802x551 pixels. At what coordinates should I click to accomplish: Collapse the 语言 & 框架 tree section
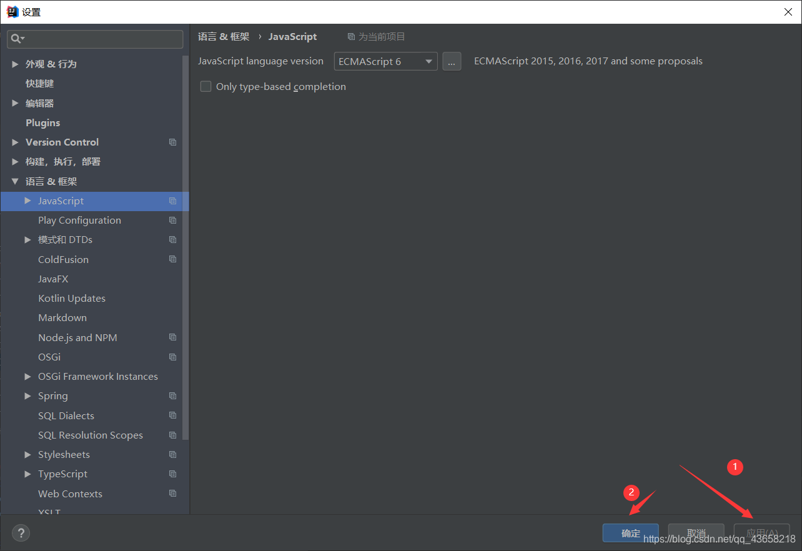click(x=15, y=181)
